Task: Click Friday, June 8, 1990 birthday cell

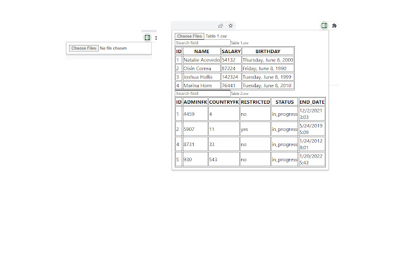Action: click(268, 68)
